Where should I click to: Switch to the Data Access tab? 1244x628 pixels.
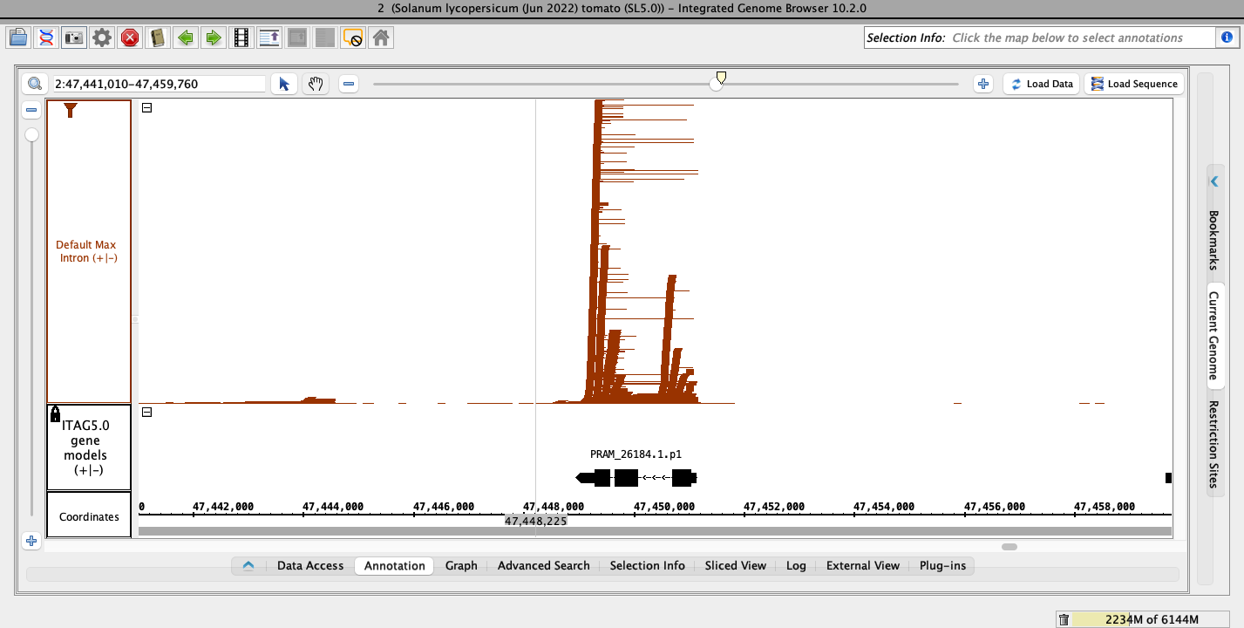coord(309,565)
